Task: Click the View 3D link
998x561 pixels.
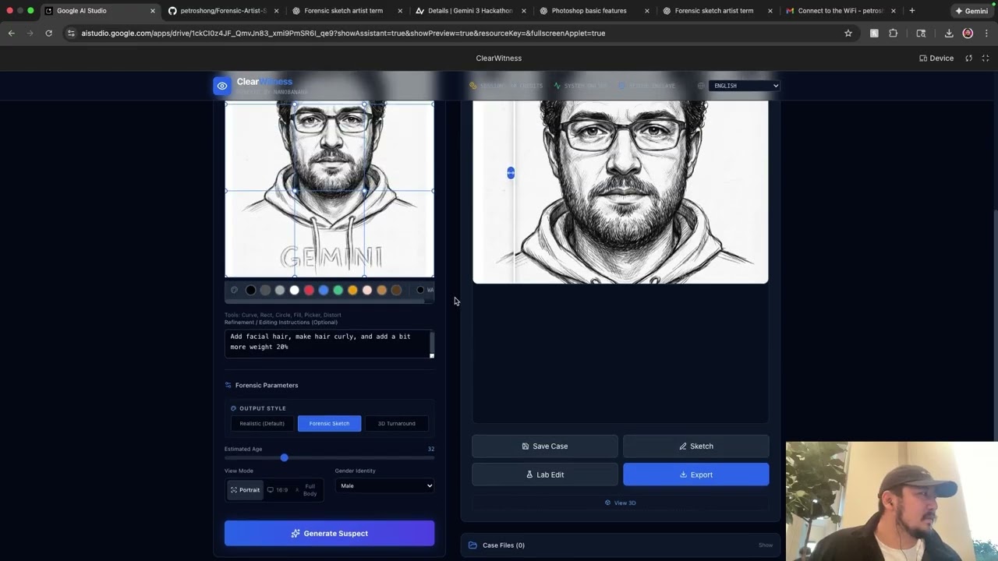Action: [x=621, y=503]
